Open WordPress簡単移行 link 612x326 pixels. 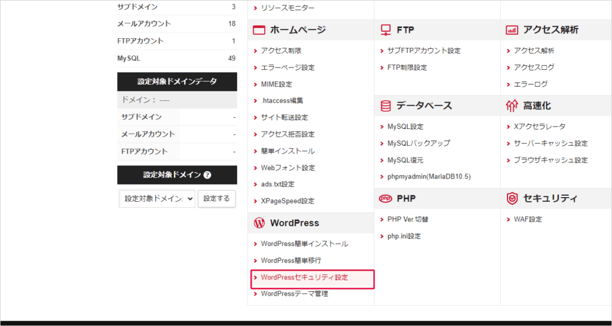(x=291, y=260)
